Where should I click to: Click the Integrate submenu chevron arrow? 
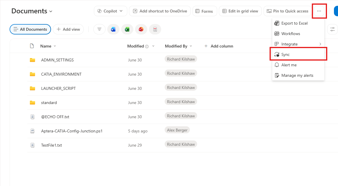(320, 44)
